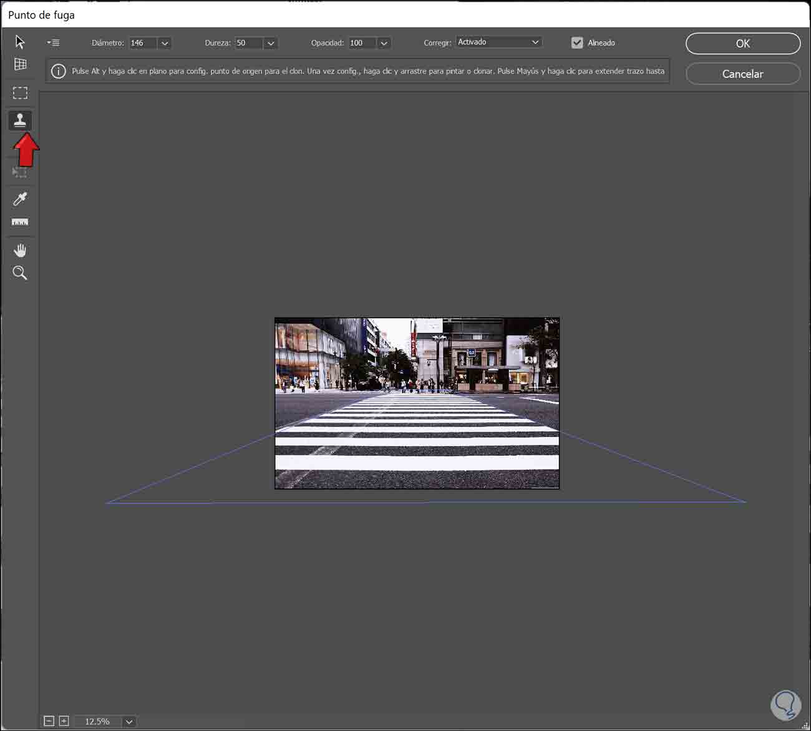The width and height of the screenshot is (811, 731).
Task: Click the zoom in plus button
Action: pos(64,721)
